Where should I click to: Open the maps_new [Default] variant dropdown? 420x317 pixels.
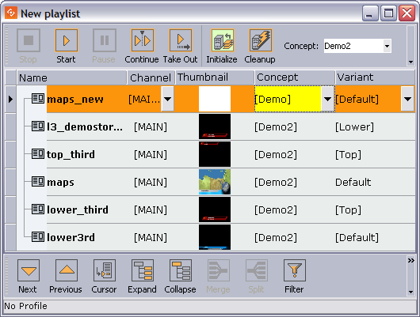coord(407,99)
